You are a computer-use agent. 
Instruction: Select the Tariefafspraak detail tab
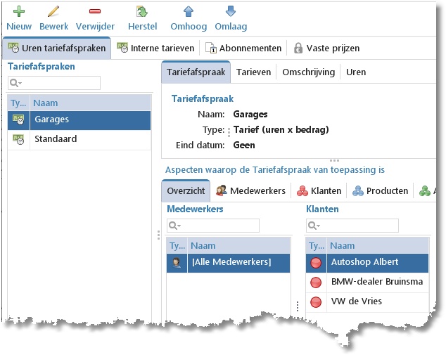click(x=196, y=72)
